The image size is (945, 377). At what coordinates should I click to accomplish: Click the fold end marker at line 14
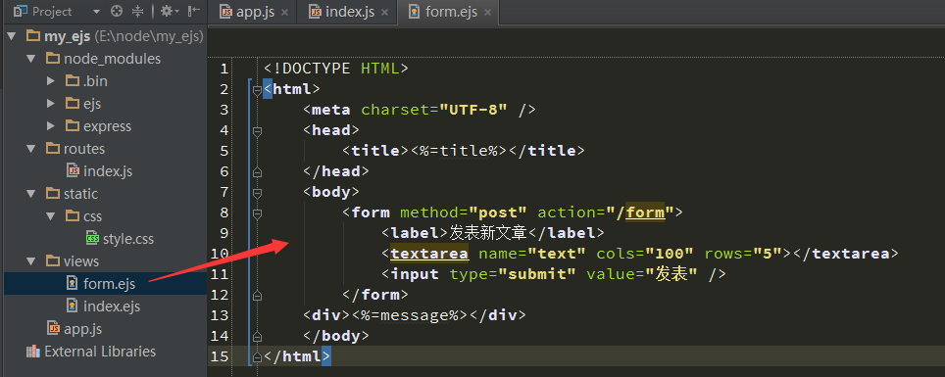[x=258, y=337]
